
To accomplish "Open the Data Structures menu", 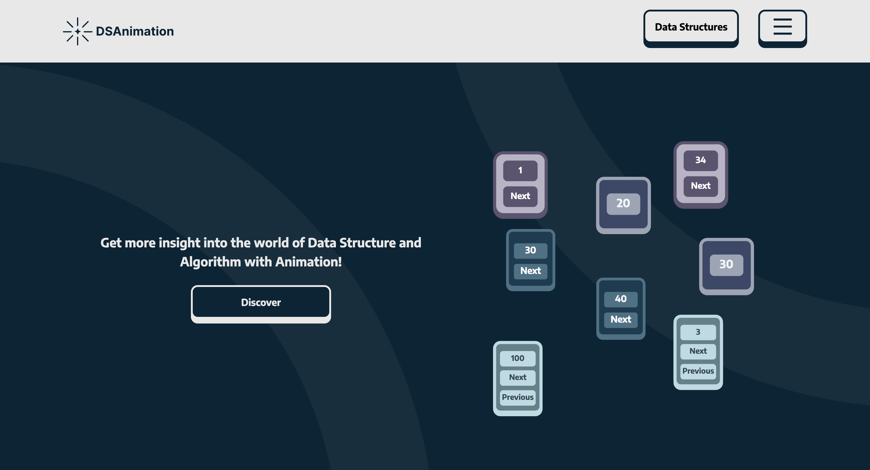I will [691, 27].
